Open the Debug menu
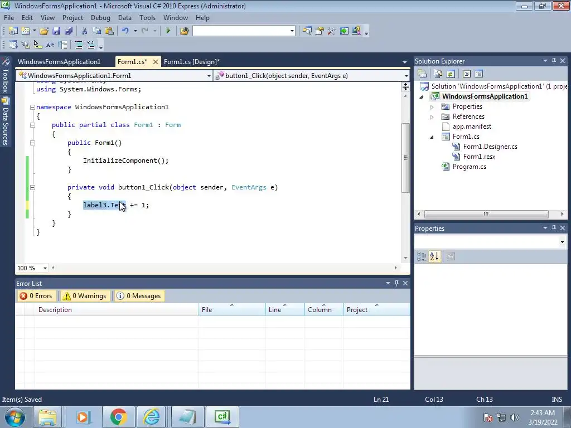This screenshot has width=571, height=428. click(x=100, y=18)
